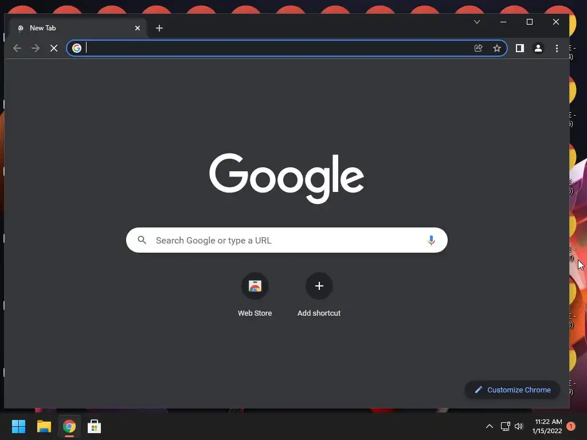Stop loading the page
The width and height of the screenshot is (587, 440).
(x=54, y=48)
